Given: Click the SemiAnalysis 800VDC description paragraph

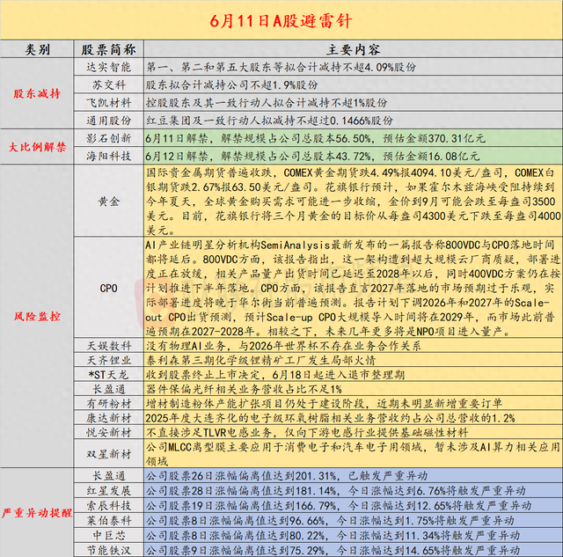Looking at the screenshot, I should pos(353,288).
